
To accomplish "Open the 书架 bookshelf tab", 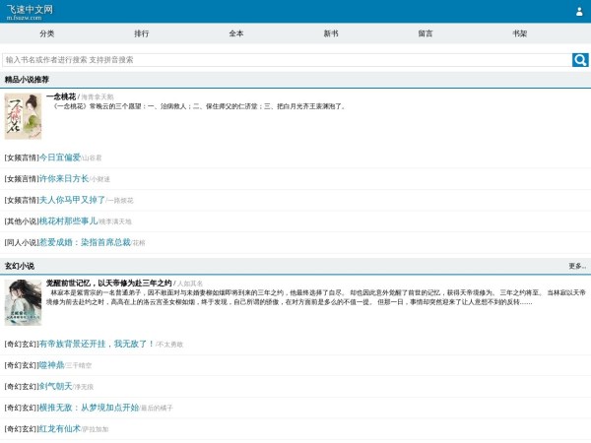I will 519,33.
